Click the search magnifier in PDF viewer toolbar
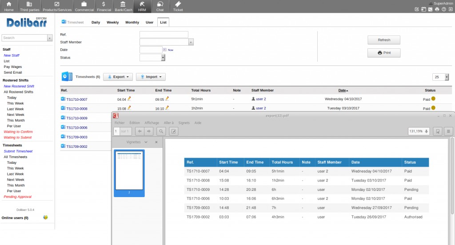 pyautogui.click(x=161, y=131)
